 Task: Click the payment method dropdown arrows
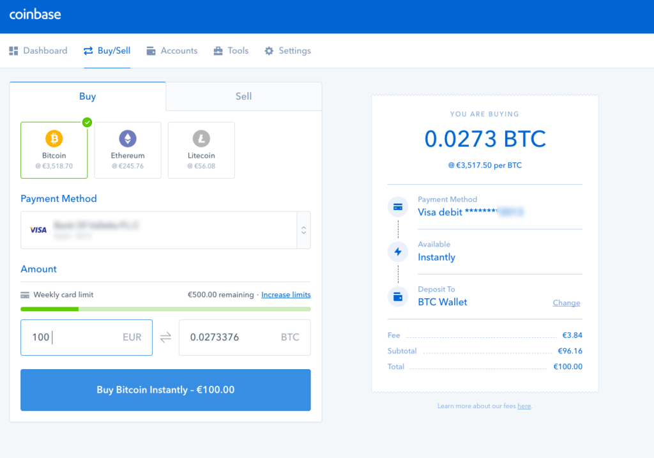[x=303, y=230]
